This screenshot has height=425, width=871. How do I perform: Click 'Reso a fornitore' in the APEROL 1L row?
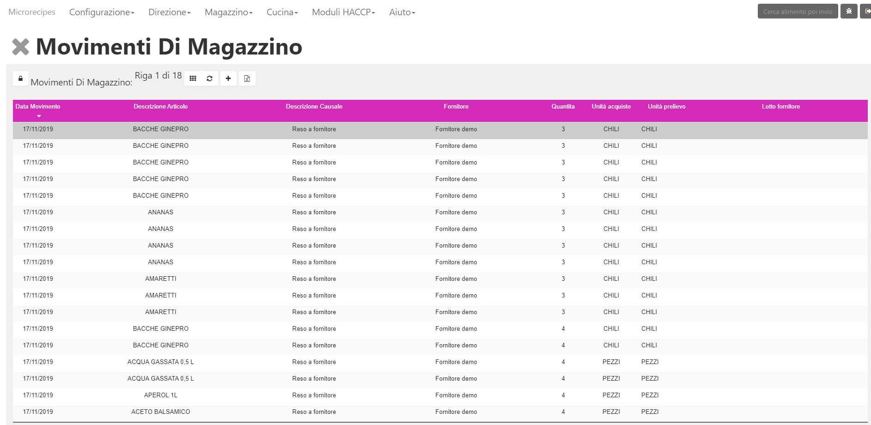(314, 395)
